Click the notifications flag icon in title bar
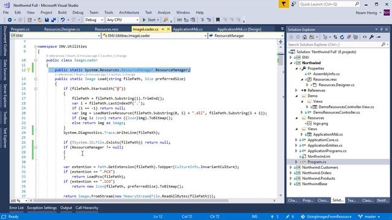Screen dimensions: 392x220 point(284,4)
